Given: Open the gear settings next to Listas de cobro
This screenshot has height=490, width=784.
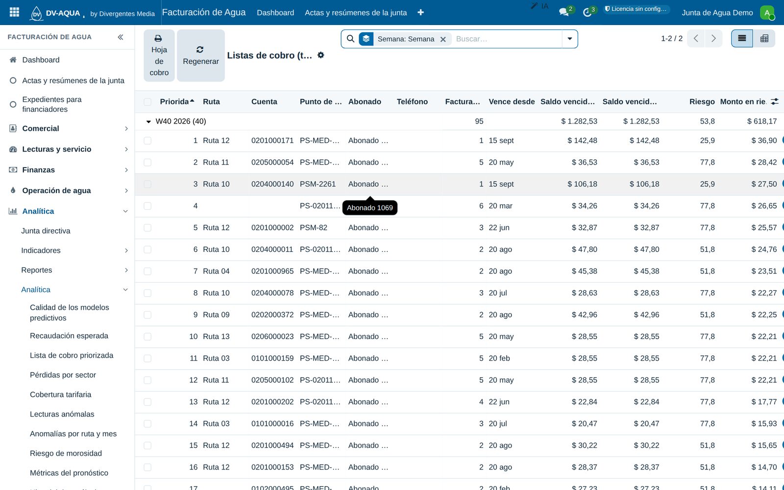Looking at the screenshot, I should pos(321,55).
